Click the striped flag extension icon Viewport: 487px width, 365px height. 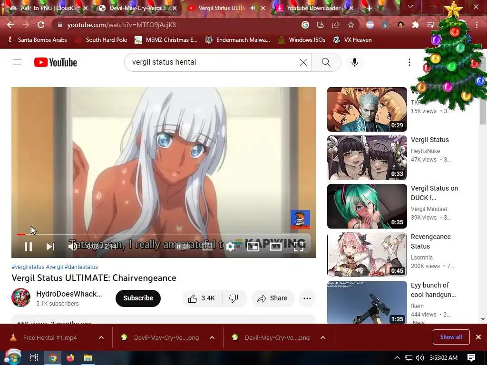tap(370, 25)
